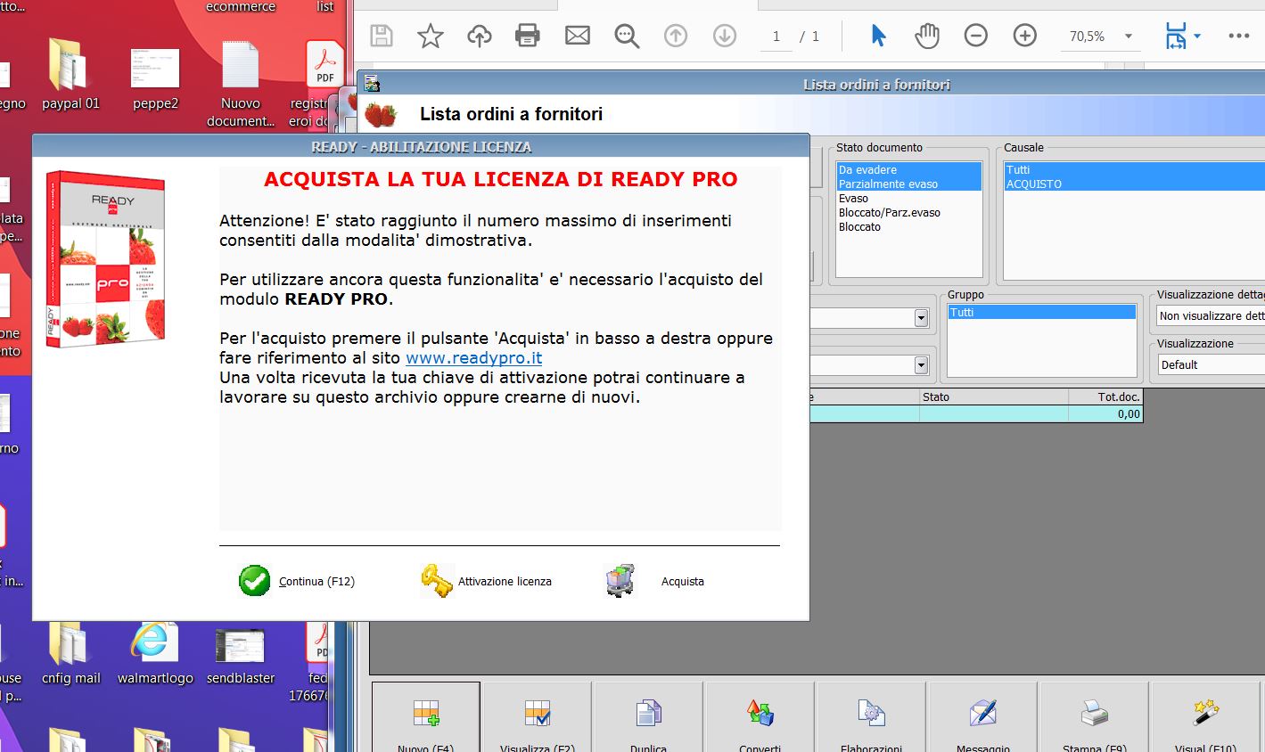The width and height of the screenshot is (1265, 752).
Task: Open the Visualizzazione 'Default' dropdown
Action: pos(1210,364)
